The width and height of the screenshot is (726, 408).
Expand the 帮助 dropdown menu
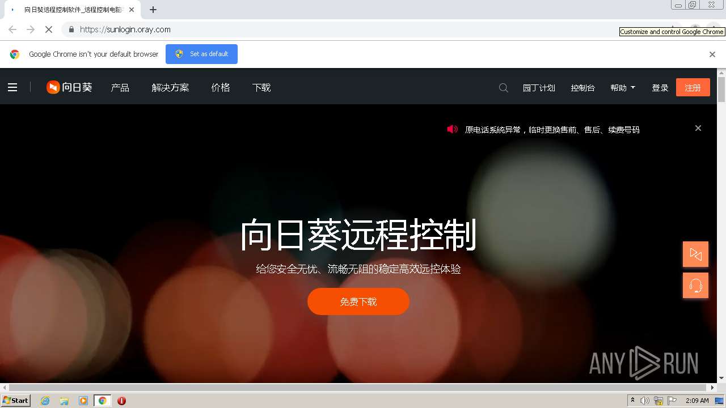[x=623, y=88]
